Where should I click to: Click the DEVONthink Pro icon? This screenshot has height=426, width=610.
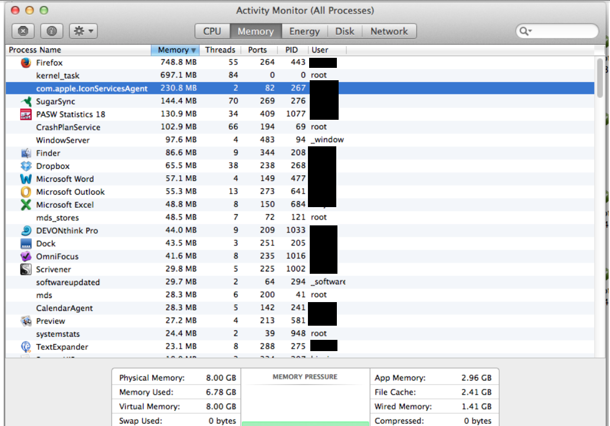pos(26,231)
